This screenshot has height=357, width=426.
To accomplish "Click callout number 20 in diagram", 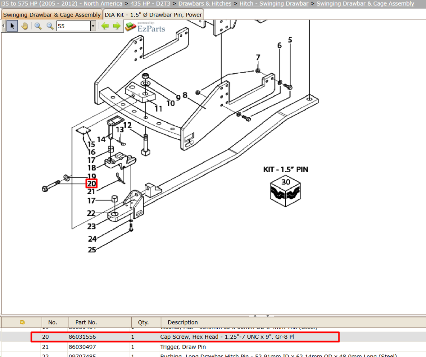I will tap(92, 183).
